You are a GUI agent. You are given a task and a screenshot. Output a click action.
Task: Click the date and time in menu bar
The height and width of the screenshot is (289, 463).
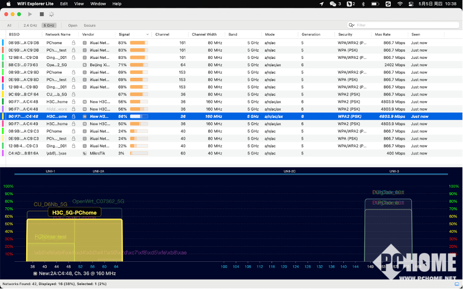point(437,4)
